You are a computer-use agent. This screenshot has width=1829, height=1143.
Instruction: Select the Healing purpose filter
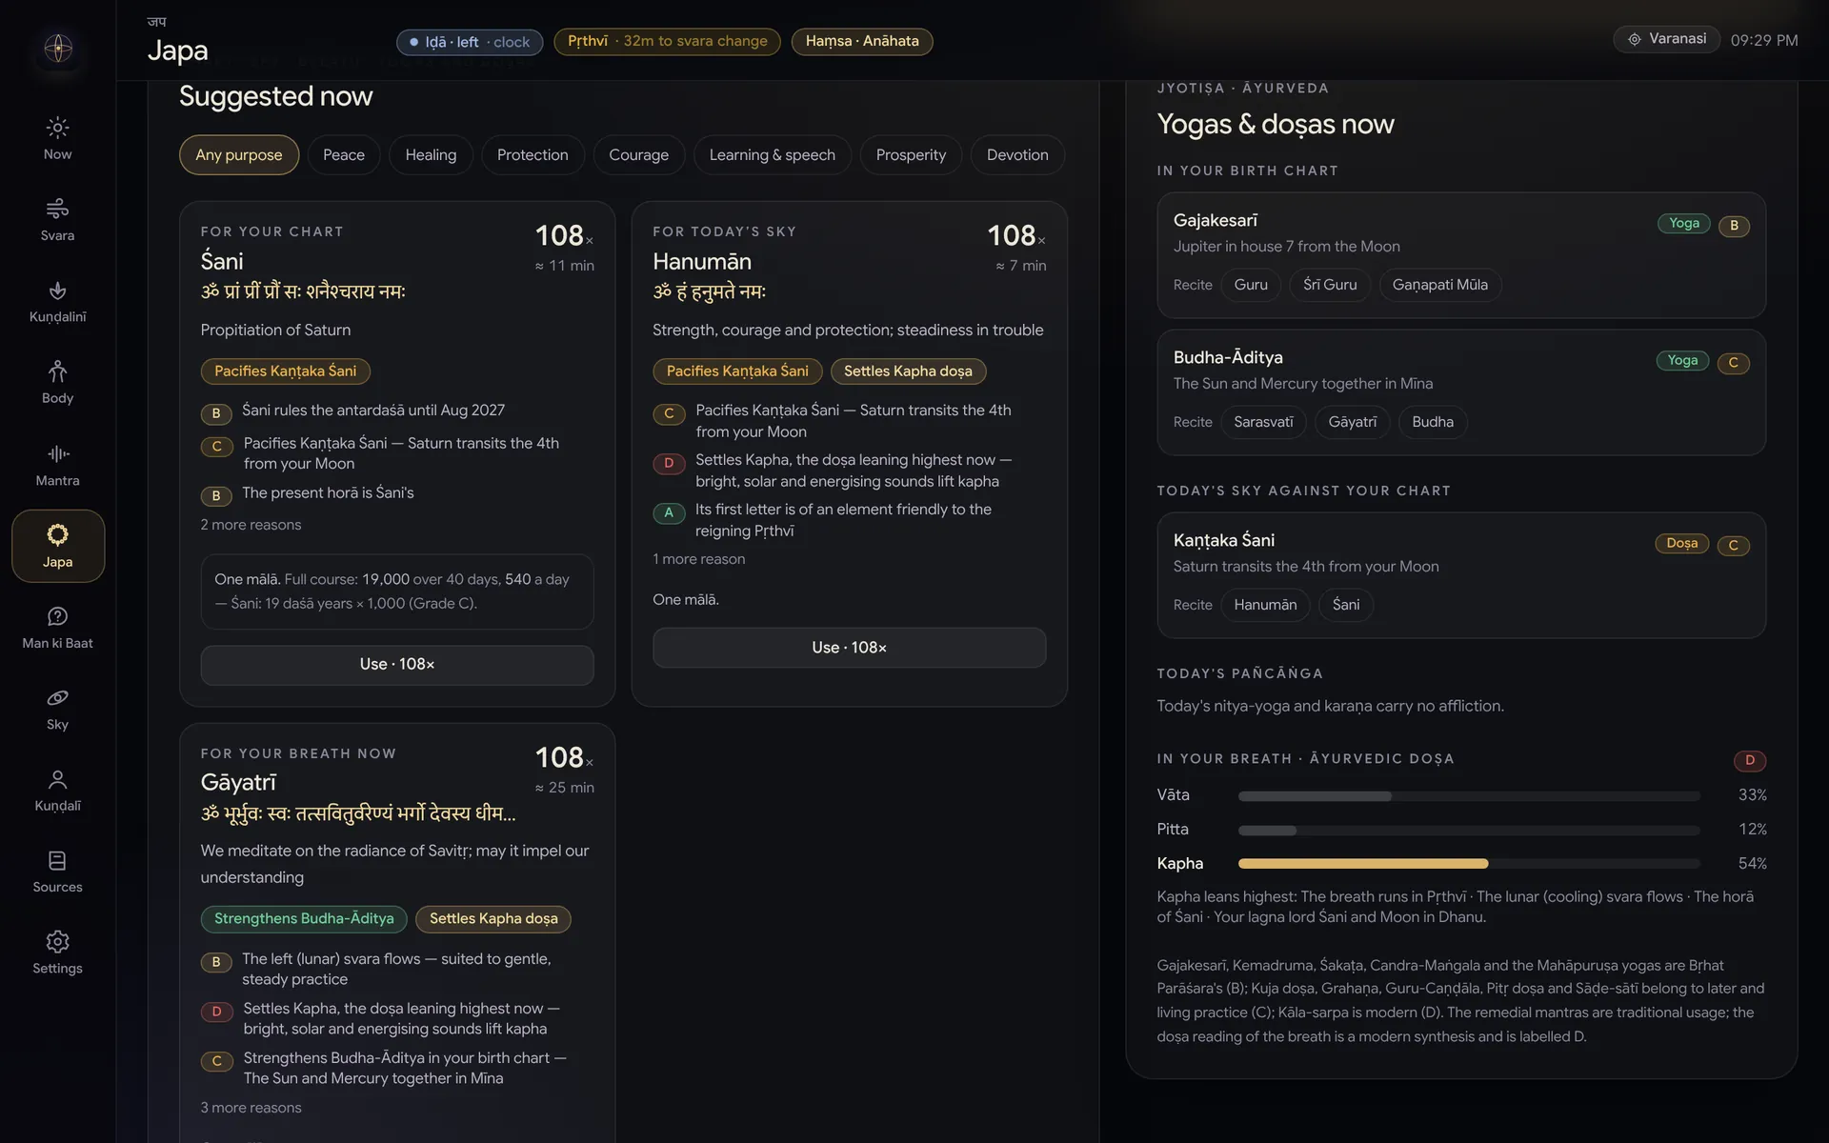pyautogui.click(x=431, y=155)
